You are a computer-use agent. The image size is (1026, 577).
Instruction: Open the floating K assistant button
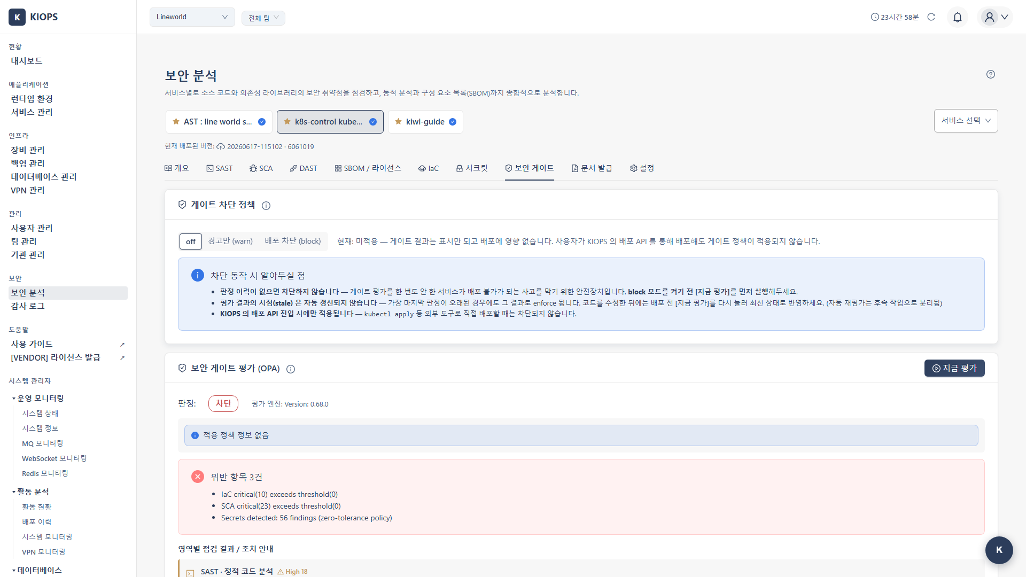[999, 550]
